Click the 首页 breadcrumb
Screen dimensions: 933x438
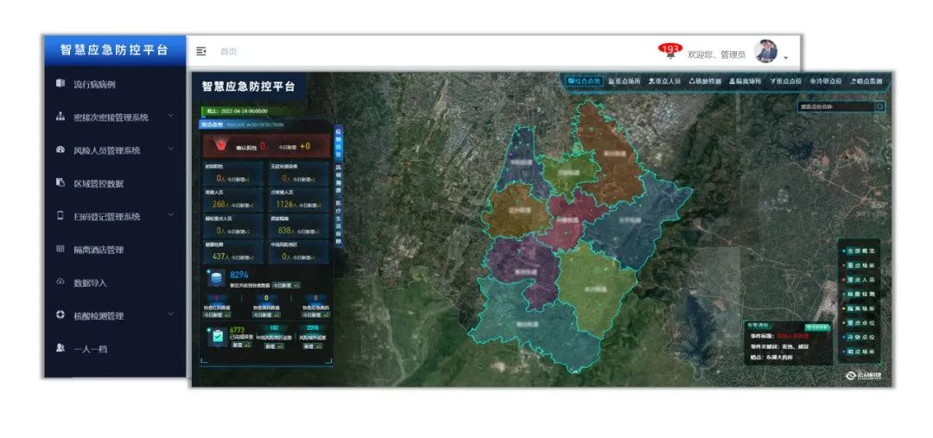click(228, 52)
